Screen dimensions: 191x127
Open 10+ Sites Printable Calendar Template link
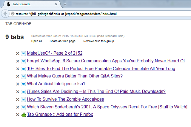click(x=101, y=69)
